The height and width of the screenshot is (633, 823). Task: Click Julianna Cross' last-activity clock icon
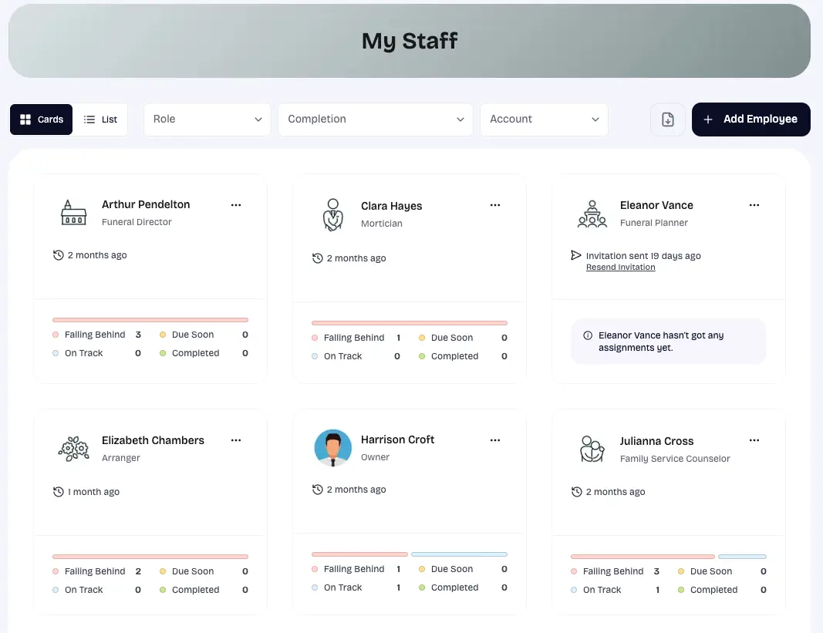point(577,492)
